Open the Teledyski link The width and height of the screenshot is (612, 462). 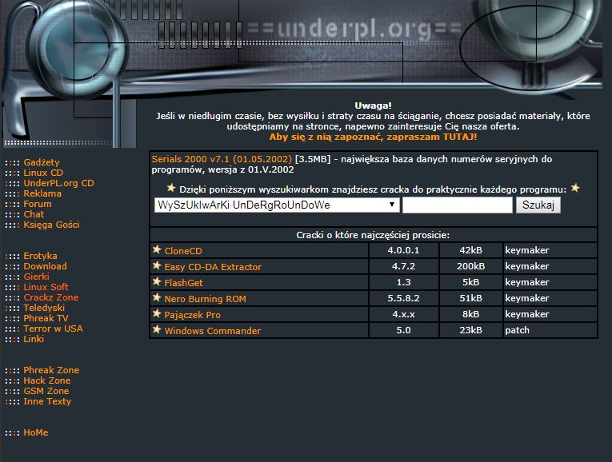pyautogui.click(x=44, y=308)
